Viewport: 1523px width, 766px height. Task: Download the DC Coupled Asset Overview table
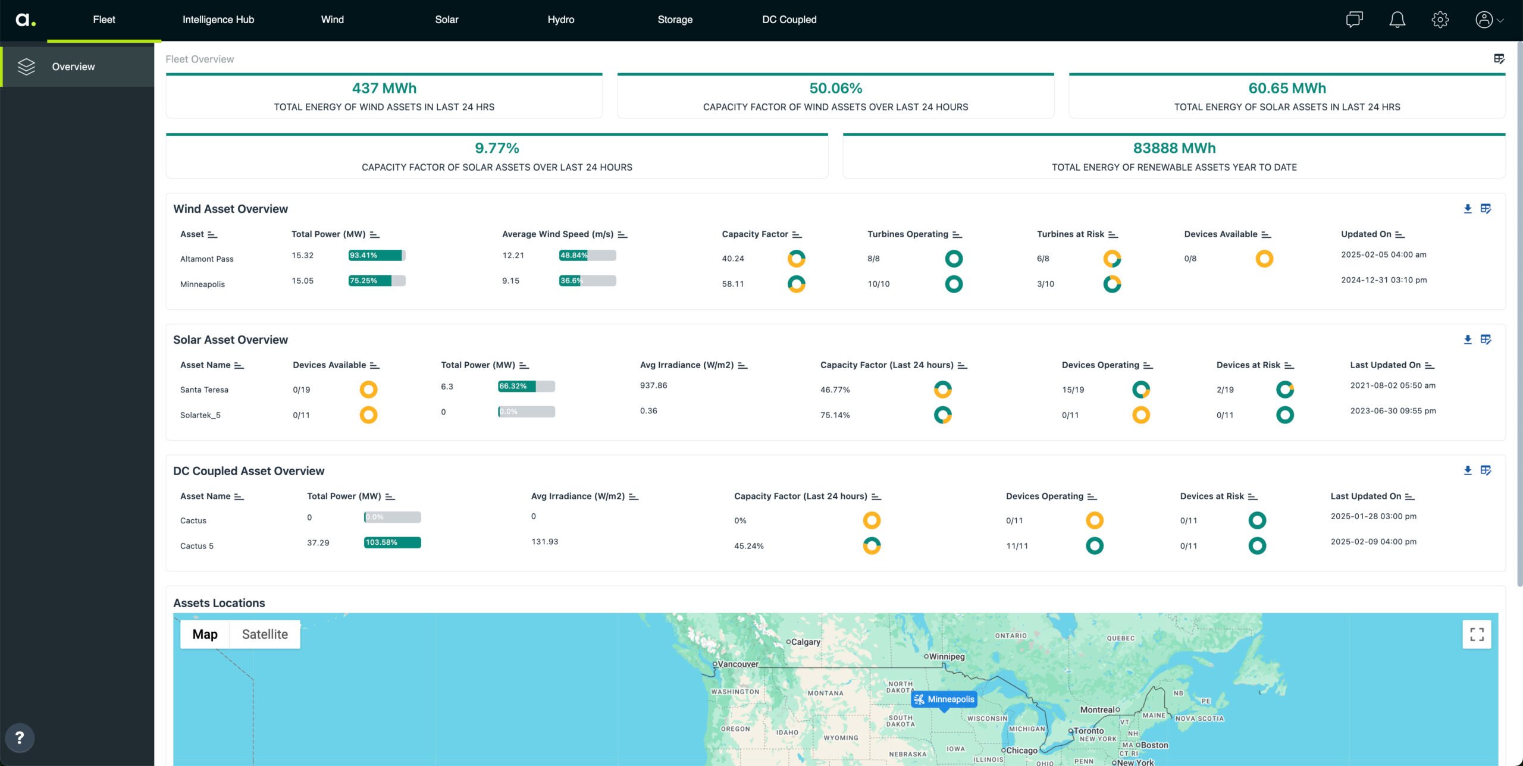pyautogui.click(x=1468, y=470)
